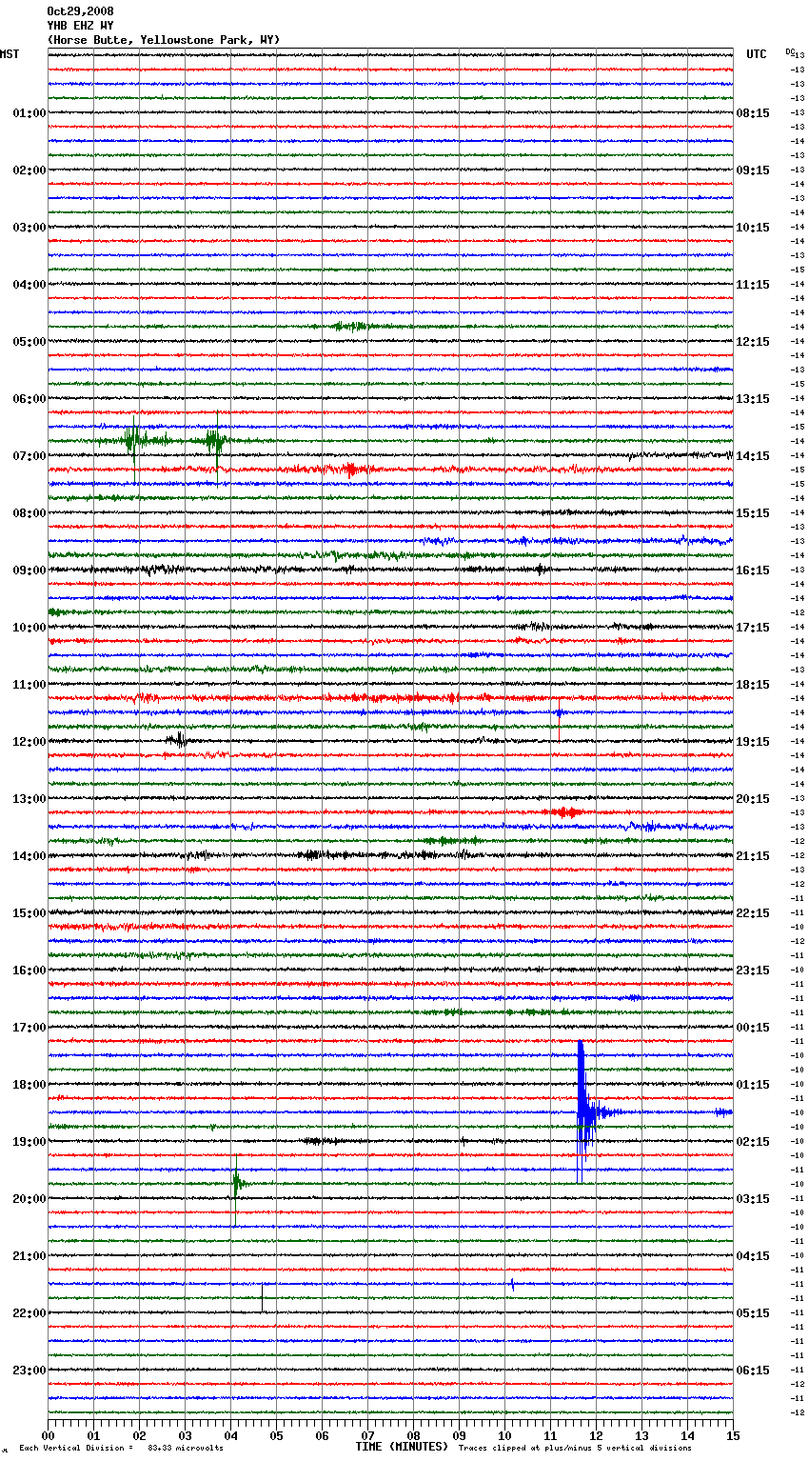Viewport: 809px width, 1461px height.
Task: Select the 04:00 MST time label
Action: point(30,285)
